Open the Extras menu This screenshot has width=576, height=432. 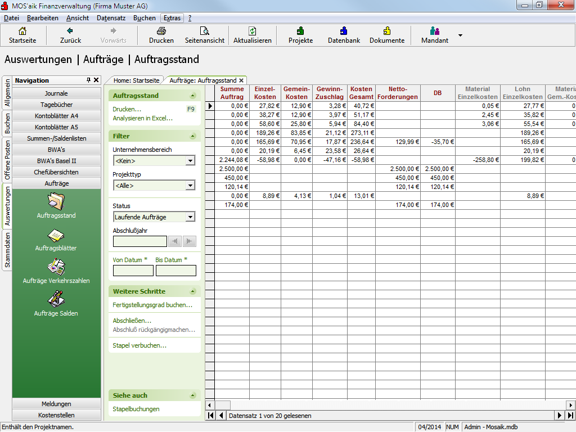point(172,18)
